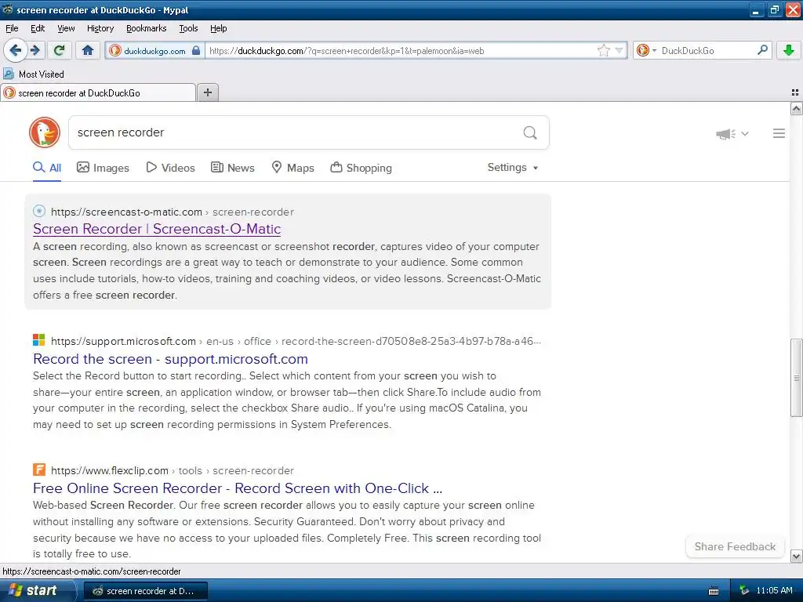Click the 11:05 AM clock
This screenshot has width=803, height=602.
[x=774, y=590]
